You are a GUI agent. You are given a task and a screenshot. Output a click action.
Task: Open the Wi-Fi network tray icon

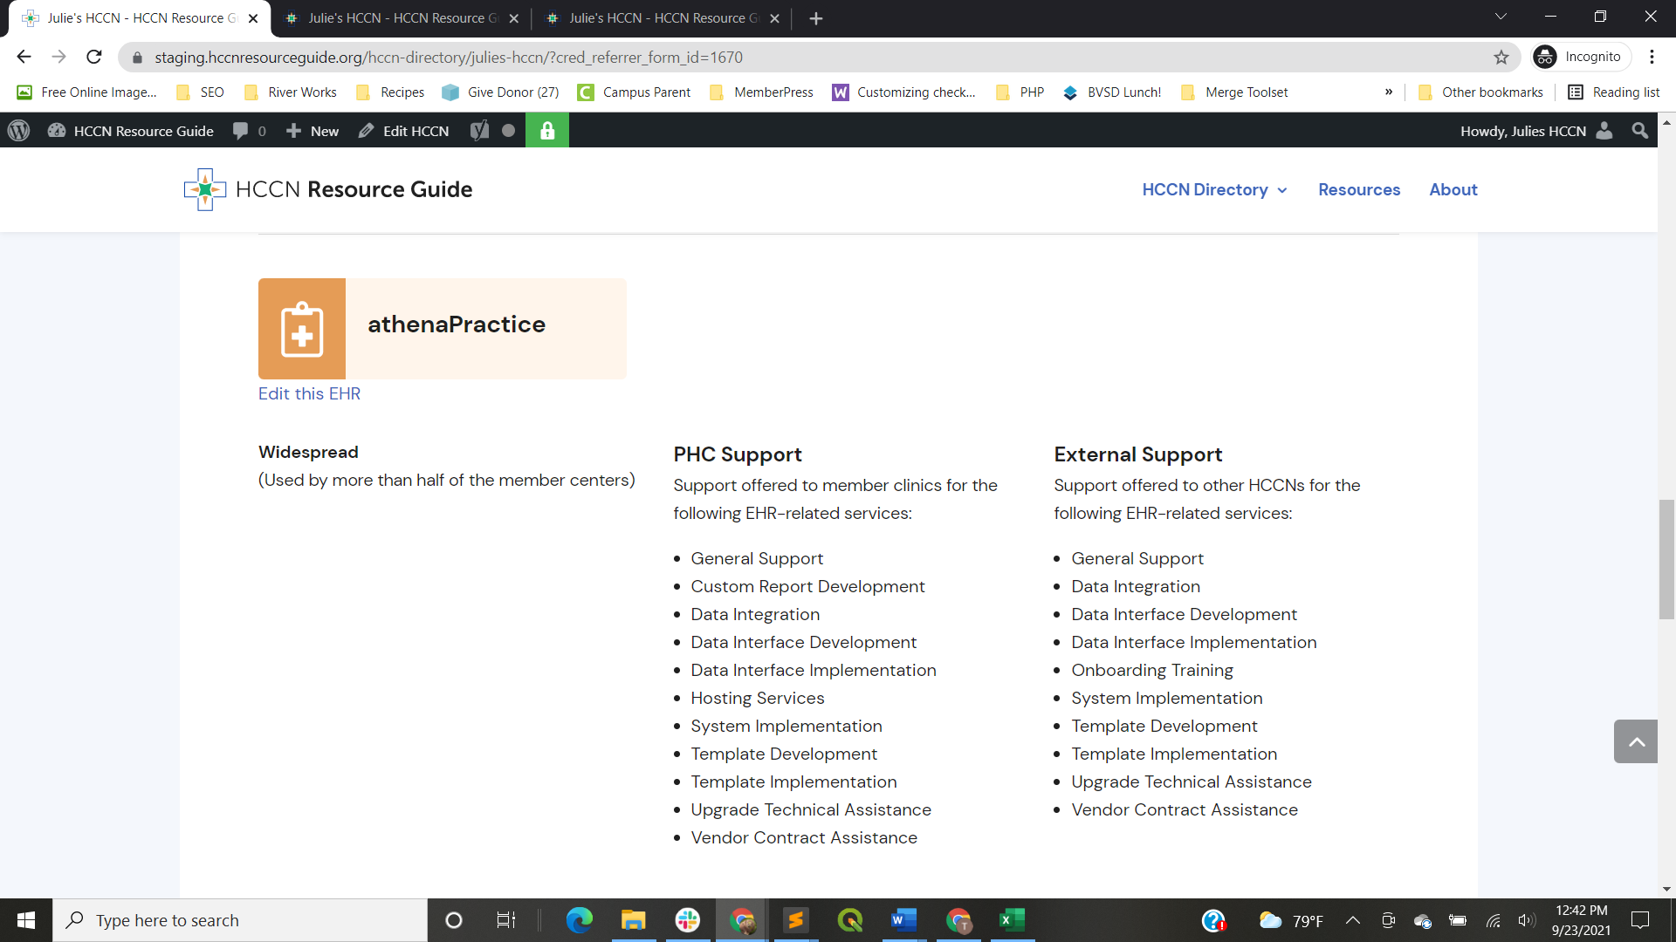pyautogui.click(x=1494, y=920)
